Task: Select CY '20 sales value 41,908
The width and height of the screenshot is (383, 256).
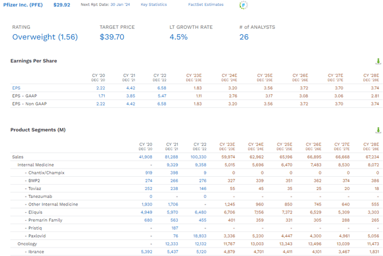Action: pyautogui.click(x=145, y=157)
